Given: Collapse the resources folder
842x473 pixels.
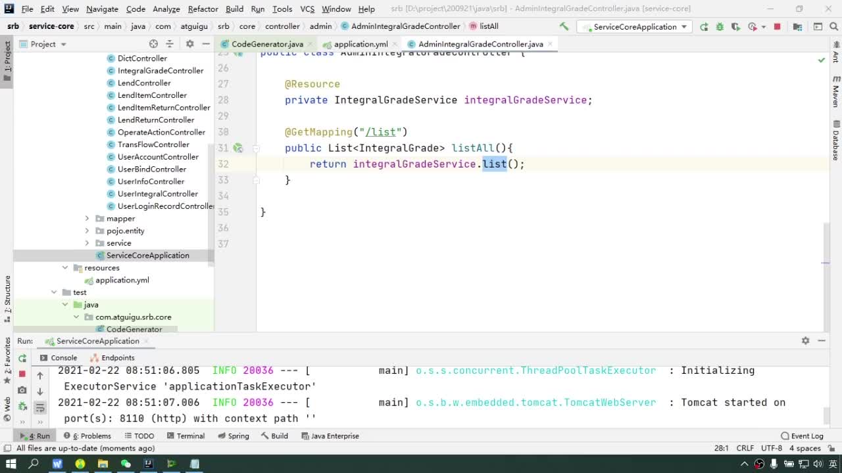Looking at the screenshot, I should pos(64,267).
